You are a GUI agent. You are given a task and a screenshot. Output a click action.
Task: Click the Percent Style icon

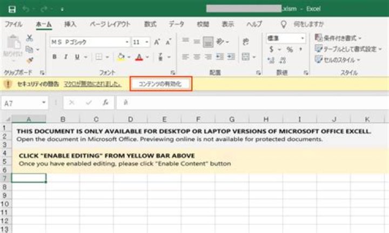click(x=290, y=50)
